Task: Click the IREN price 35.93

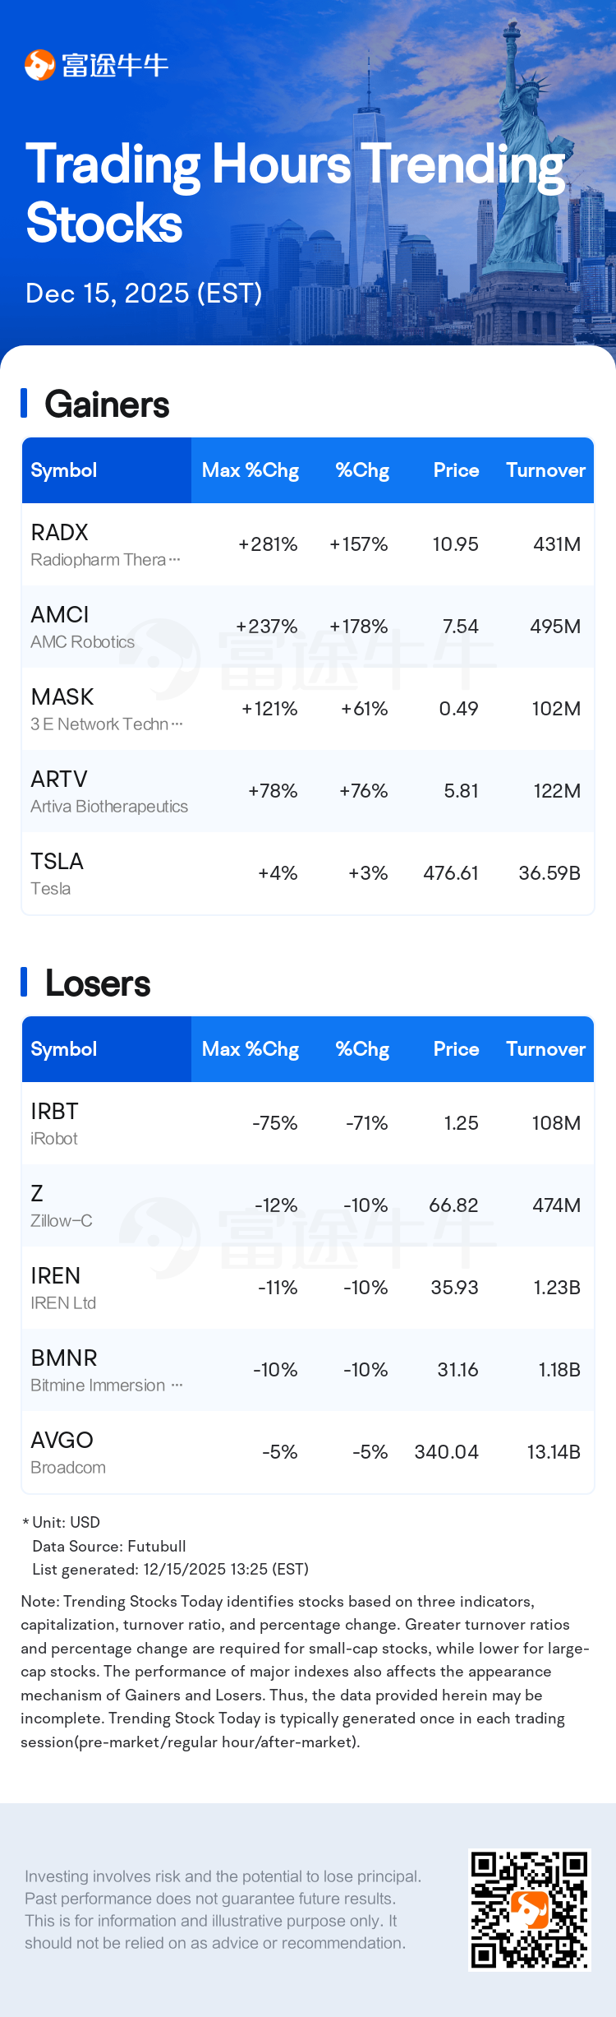Action: [x=454, y=1288]
